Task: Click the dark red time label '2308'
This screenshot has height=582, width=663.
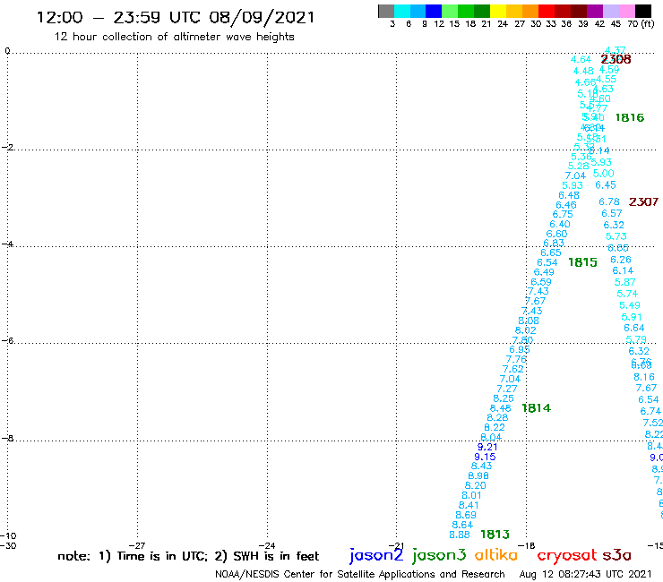Action: (616, 59)
